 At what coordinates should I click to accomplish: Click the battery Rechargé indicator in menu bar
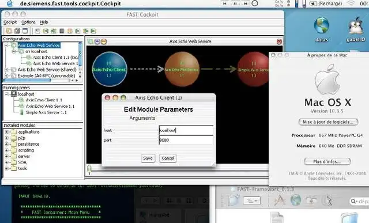coord(326,3)
